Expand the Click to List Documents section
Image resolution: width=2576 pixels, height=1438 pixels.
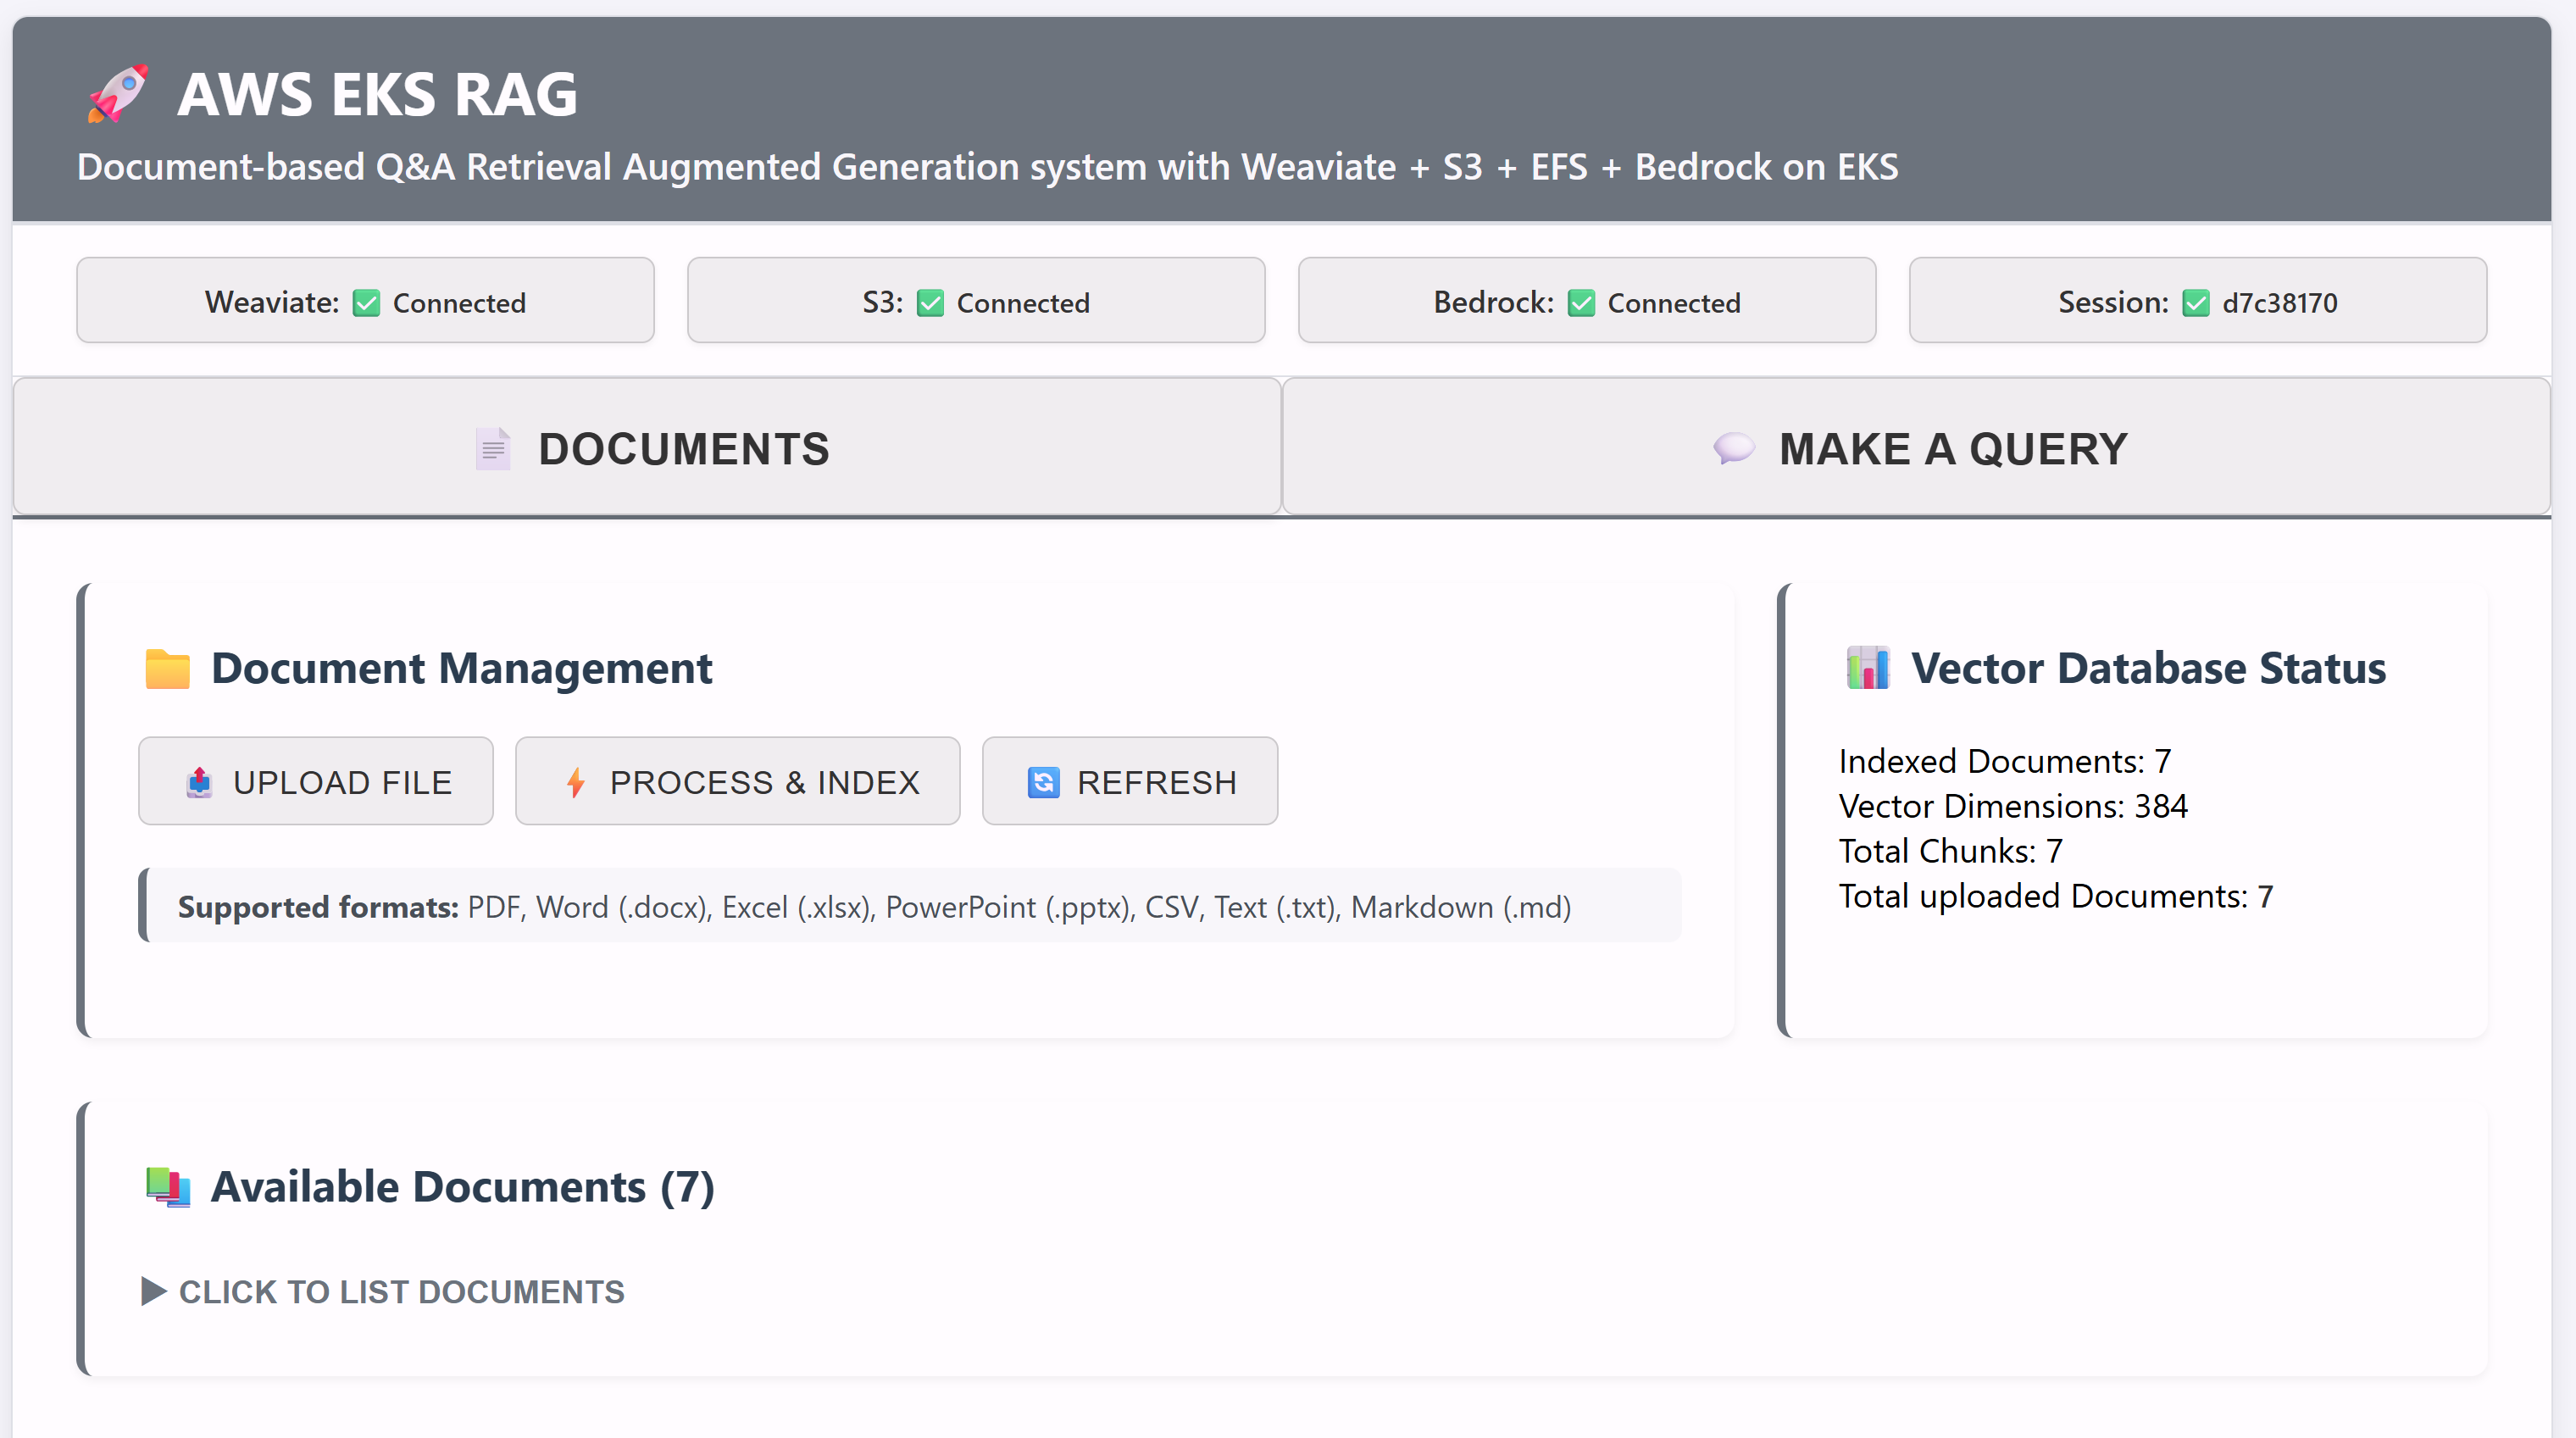(401, 1292)
